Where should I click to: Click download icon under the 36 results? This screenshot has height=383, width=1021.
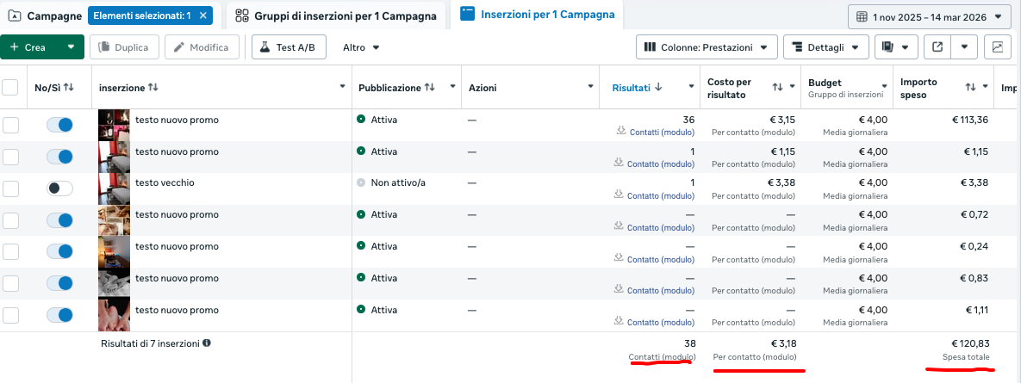(x=620, y=132)
